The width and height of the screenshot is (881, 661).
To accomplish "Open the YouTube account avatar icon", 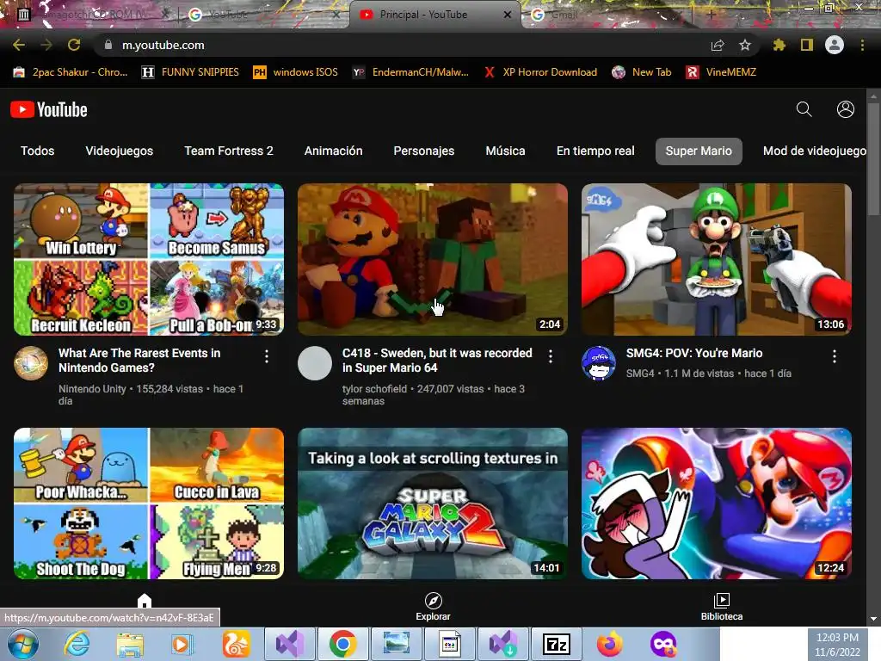I will pyautogui.click(x=845, y=109).
